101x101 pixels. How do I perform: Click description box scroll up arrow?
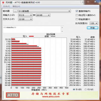[62, 28]
